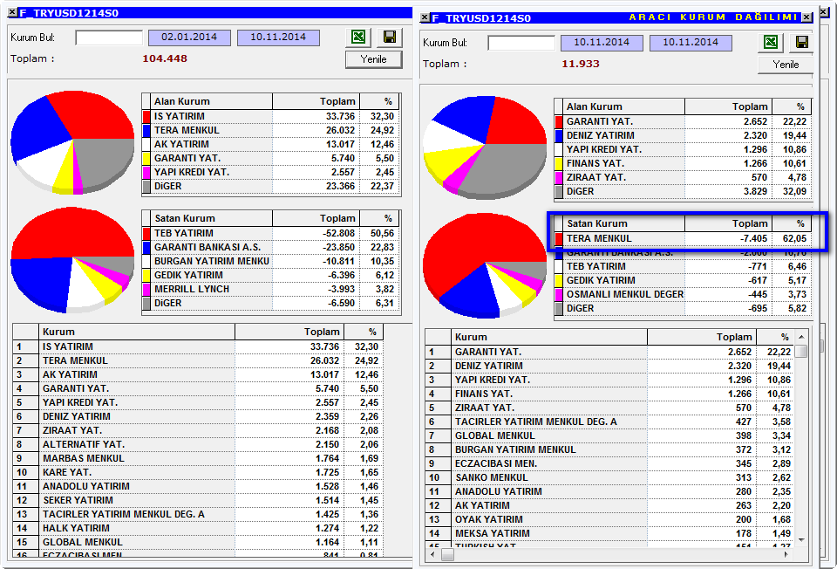Click scroll down arrow of right table

[x=801, y=540]
